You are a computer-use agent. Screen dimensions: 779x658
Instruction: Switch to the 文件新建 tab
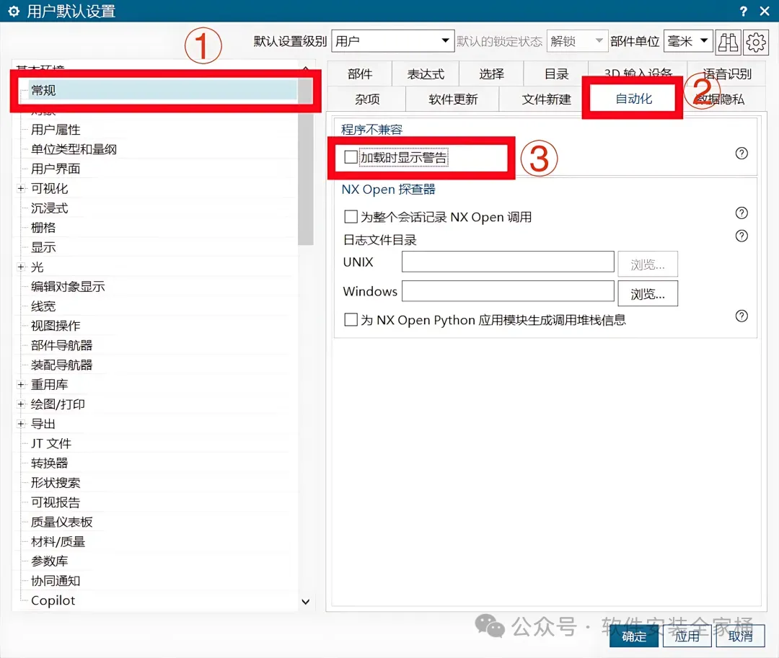(x=545, y=99)
